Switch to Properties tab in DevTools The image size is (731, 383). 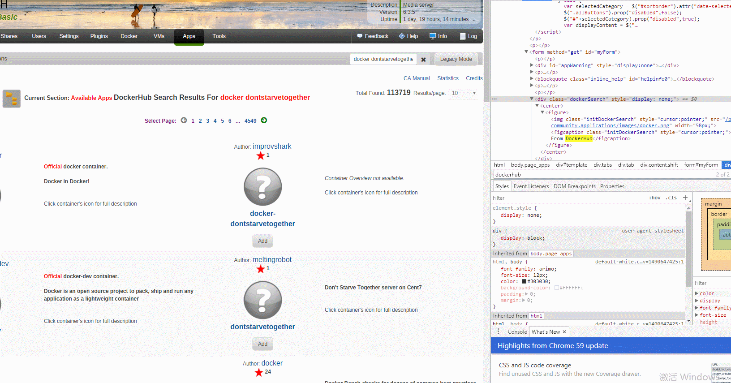point(612,186)
